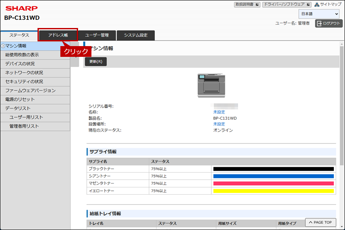The height and width of the screenshot is (230, 345).
Task: Click the 未設定 link beside 名称
Action: (219, 112)
